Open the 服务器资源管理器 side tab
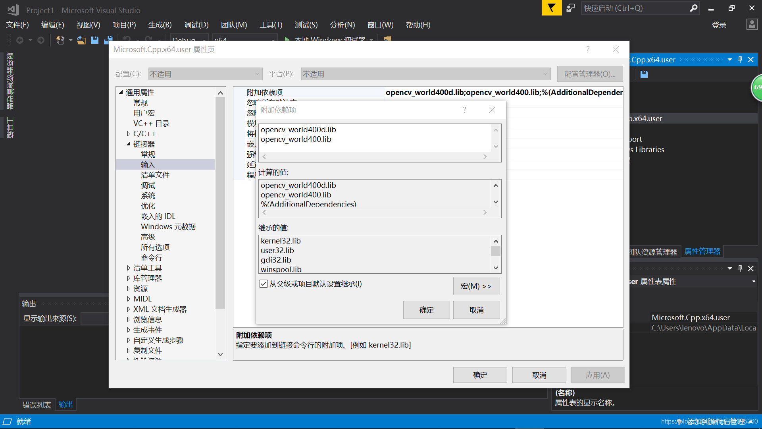The width and height of the screenshot is (762, 429). coord(10,81)
